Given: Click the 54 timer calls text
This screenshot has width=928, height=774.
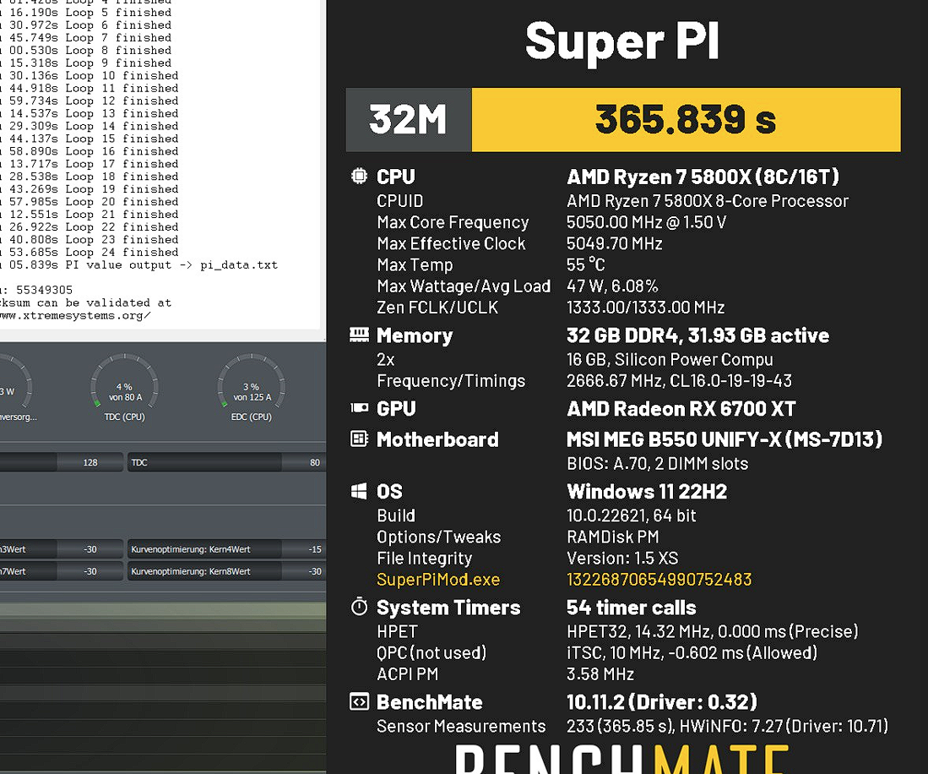Looking at the screenshot, I should (x=631, y=608).
